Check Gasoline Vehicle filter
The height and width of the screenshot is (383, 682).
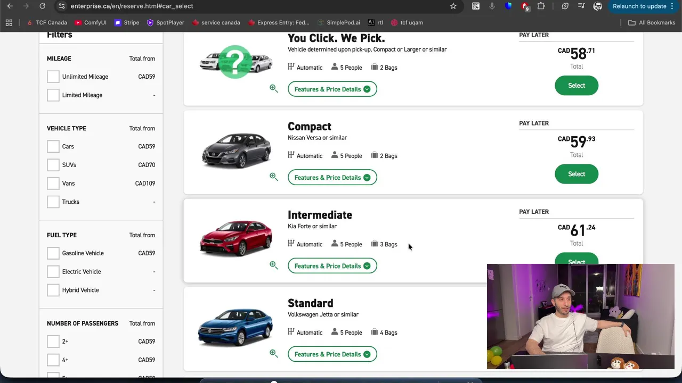[x=53, y=253]
